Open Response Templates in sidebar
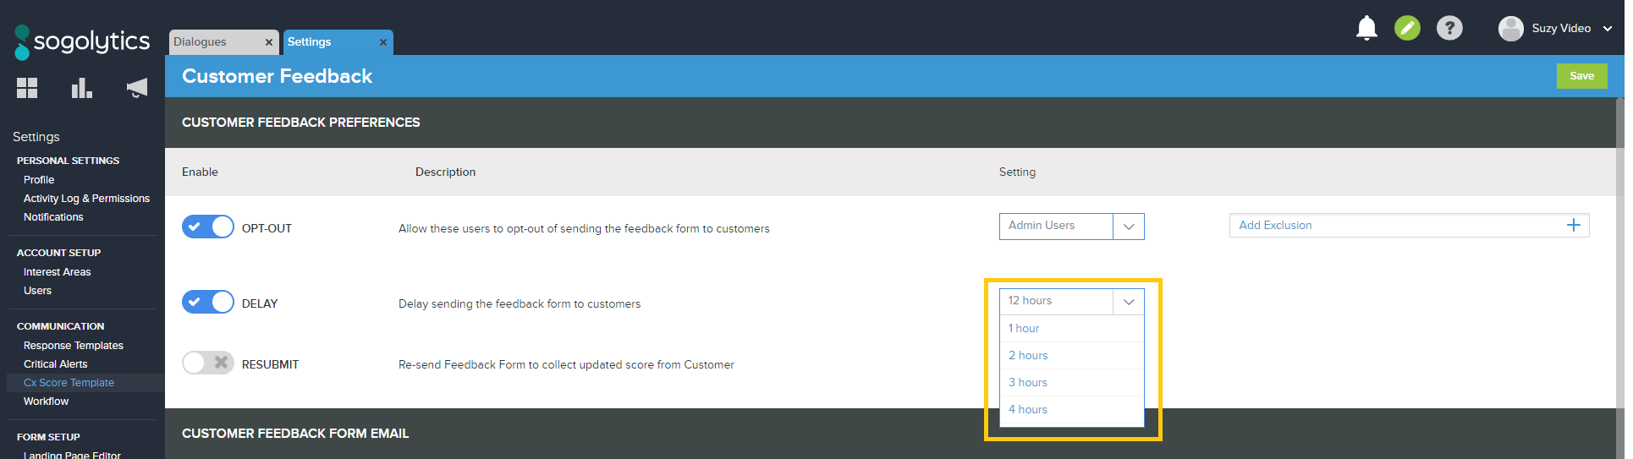The height and width of the screenshot is (459, 1633). [x=74, y=346]
